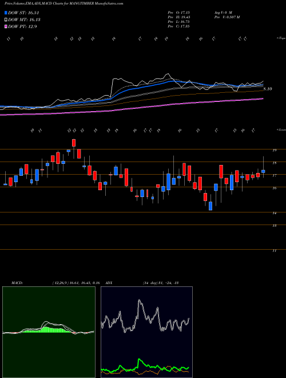Click the 'Pre V: 0.507 M' value
This screenshot has height=378, width=286.
pyautogui.click(x=227, y=17)
